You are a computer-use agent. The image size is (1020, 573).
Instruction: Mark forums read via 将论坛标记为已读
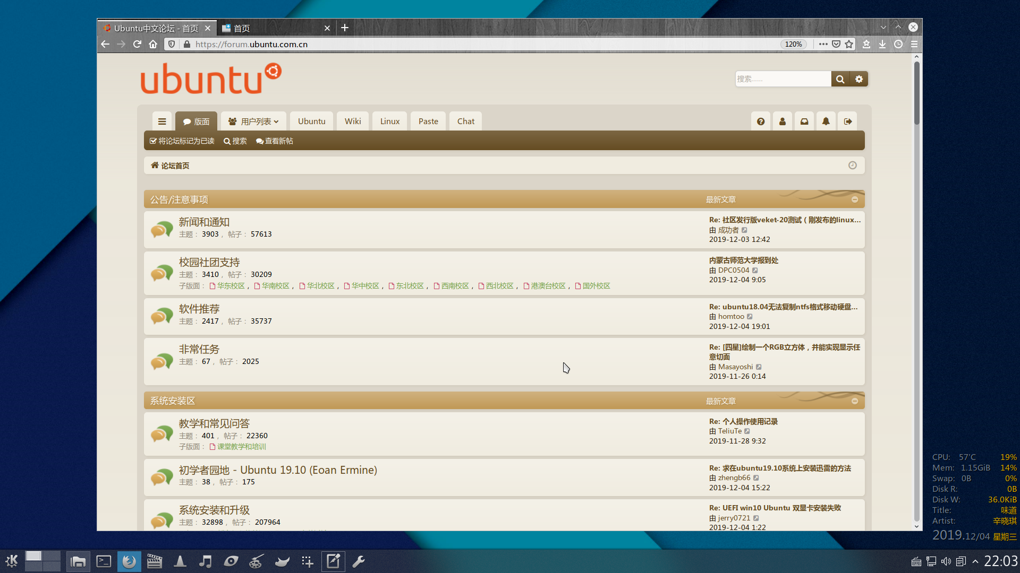182,141
